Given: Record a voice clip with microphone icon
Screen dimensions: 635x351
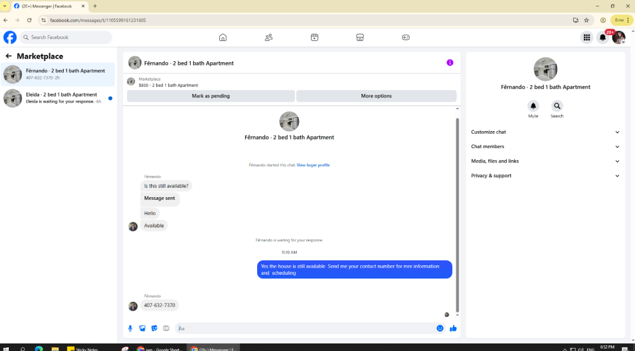Looking at the screenshot, I should pos(130,328).
